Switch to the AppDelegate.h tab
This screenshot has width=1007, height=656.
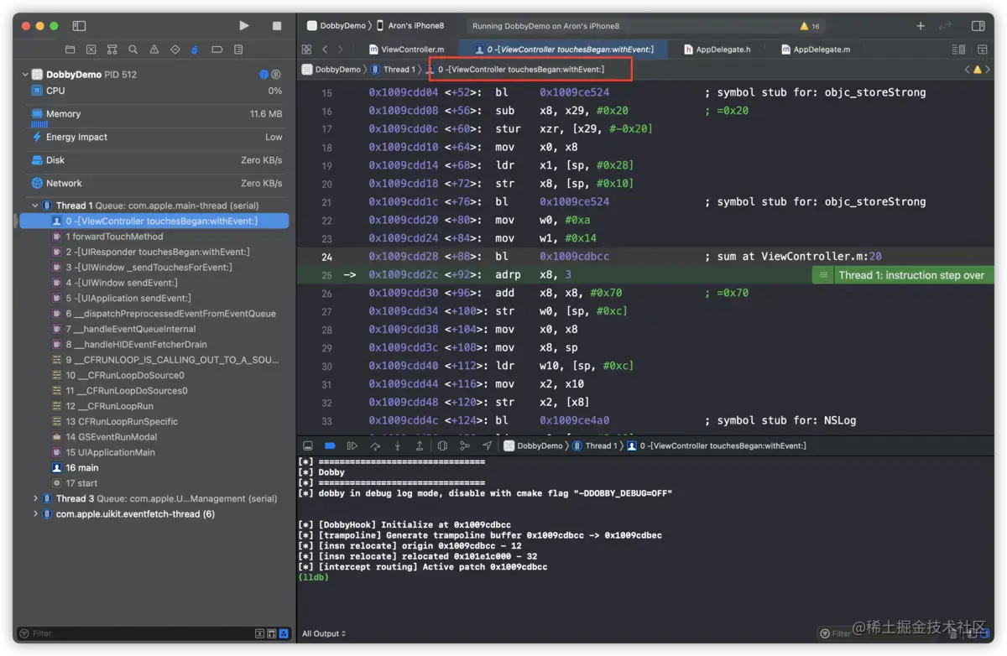pos(722,49)
